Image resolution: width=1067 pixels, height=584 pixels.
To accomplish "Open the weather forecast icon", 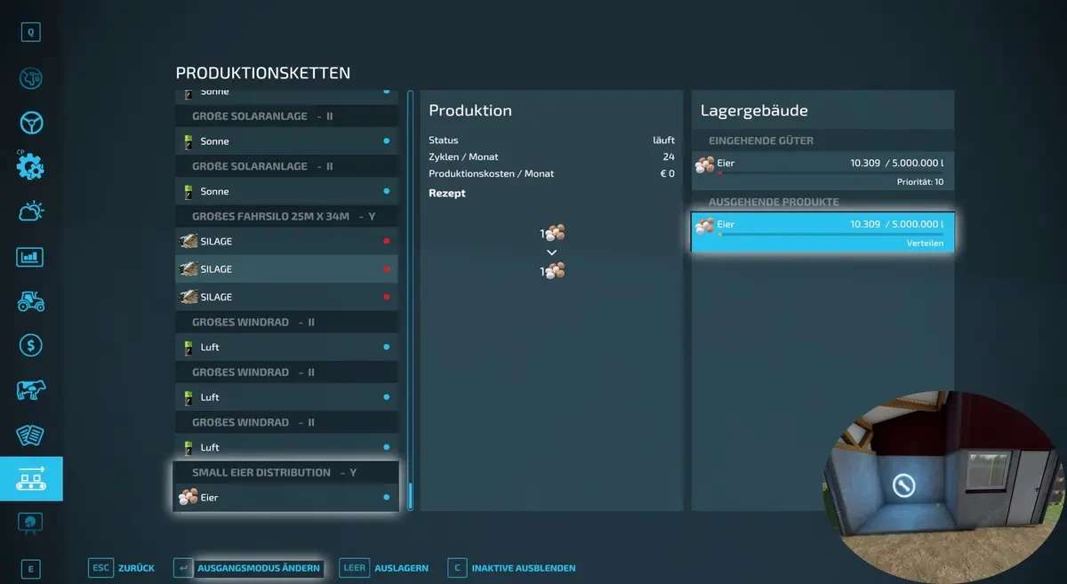I will tap(31, 212).
